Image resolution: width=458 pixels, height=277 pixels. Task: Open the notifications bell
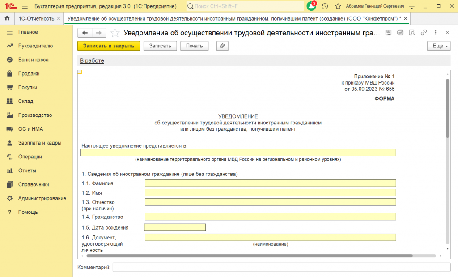pos(311,7)
